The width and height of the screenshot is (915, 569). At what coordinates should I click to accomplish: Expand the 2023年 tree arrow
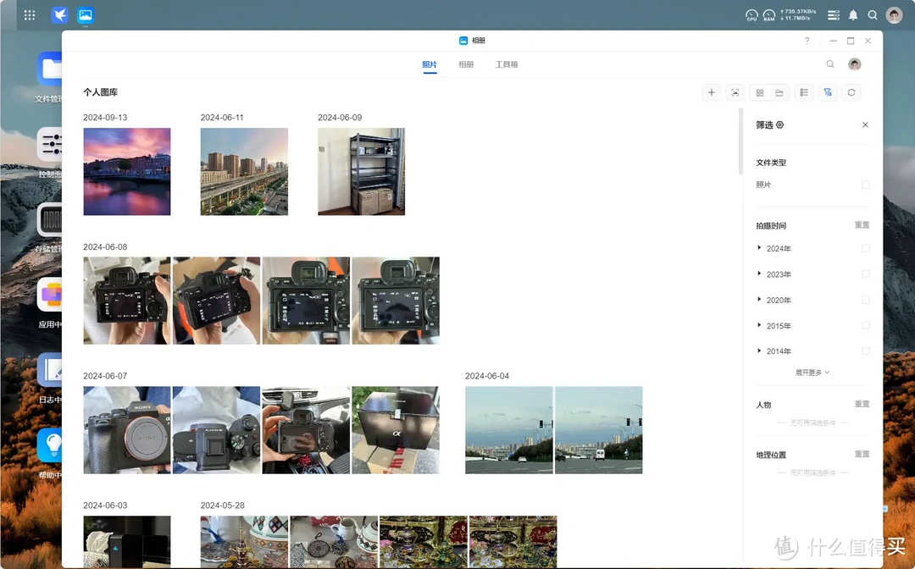point(759,273)
